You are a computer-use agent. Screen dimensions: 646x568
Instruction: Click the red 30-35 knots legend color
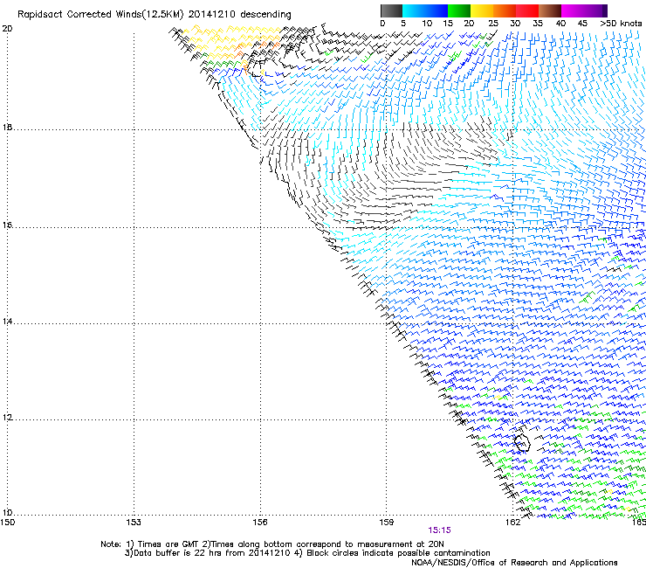(x=527, y=10)
